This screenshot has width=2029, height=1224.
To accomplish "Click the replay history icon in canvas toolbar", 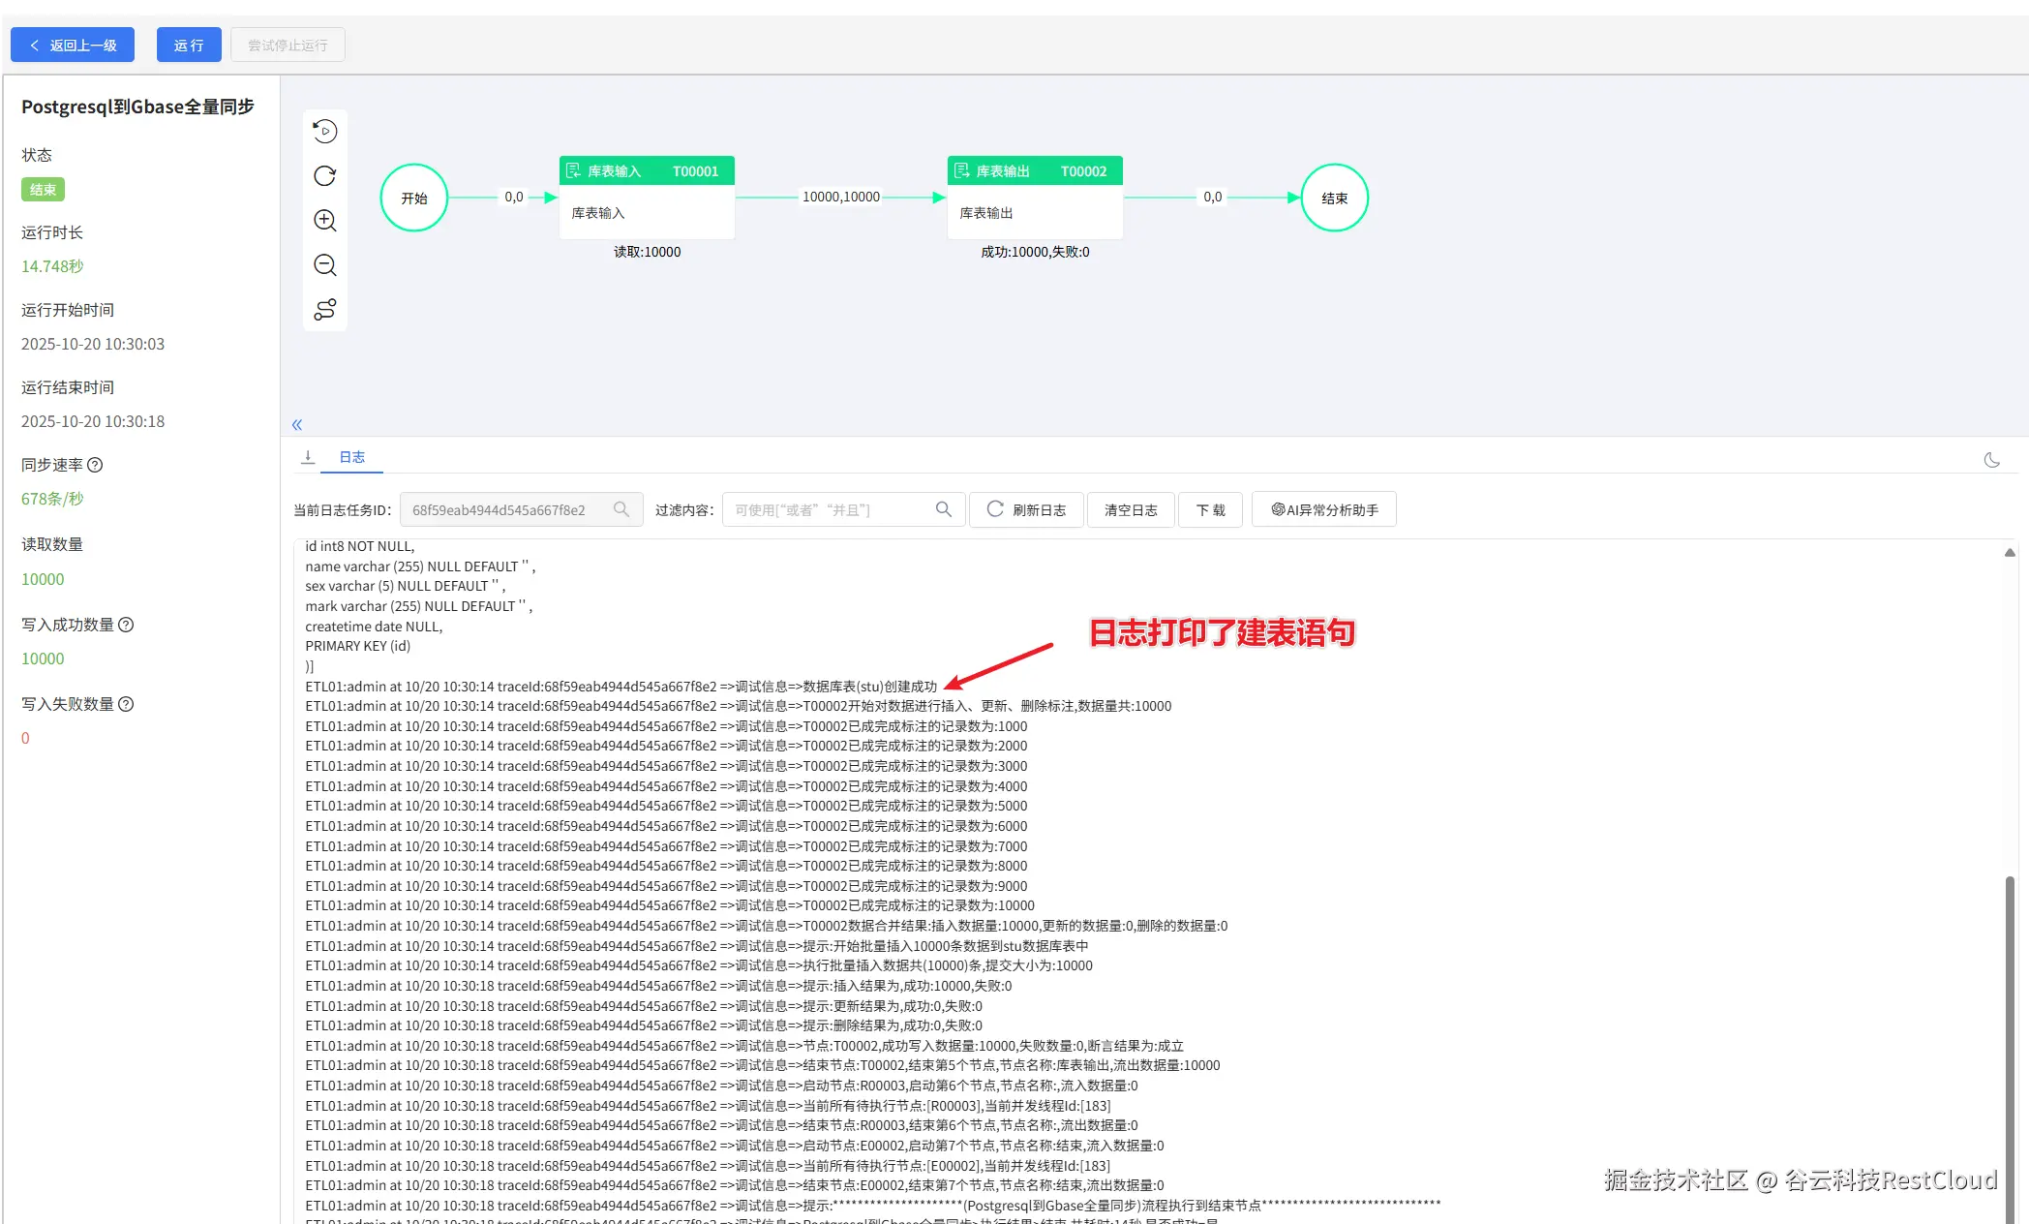I will click(325, 131).
